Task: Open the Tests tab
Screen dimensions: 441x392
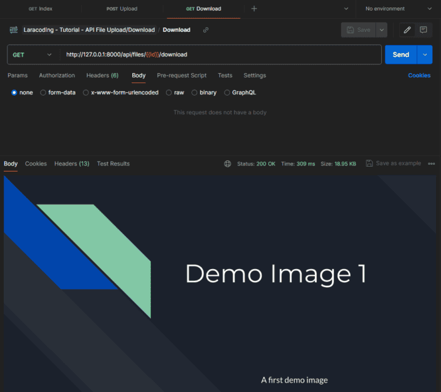Action: click(x=225, y=76)
